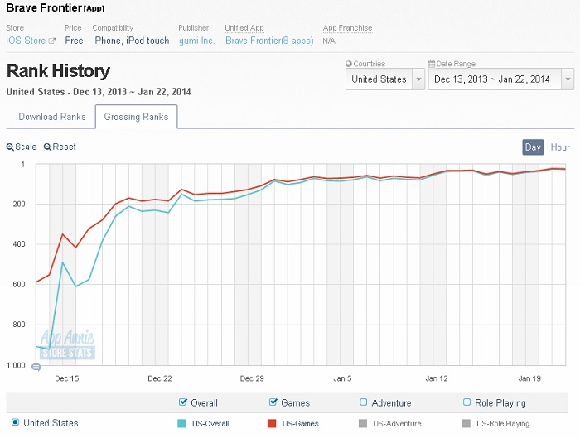
Task: Open the gumi Inc. publisher link
Action: click(197, 41)
